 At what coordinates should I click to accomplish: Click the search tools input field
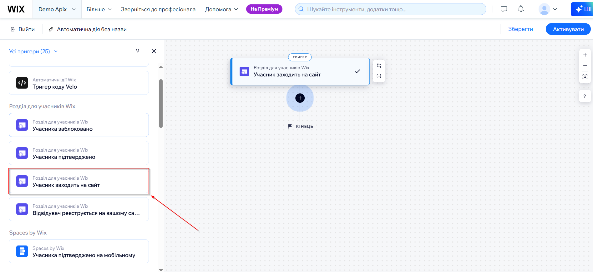(390, 9)
